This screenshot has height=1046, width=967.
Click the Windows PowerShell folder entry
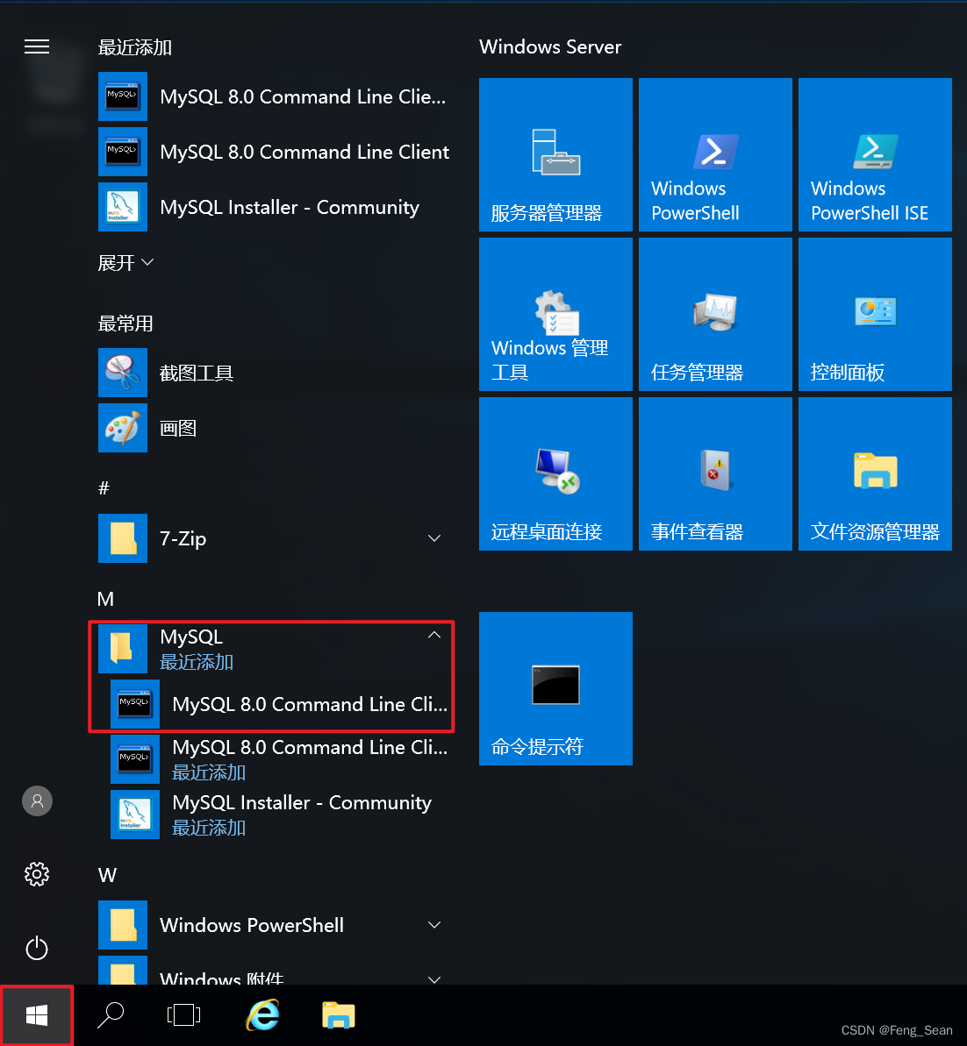[x=275, y=925]
